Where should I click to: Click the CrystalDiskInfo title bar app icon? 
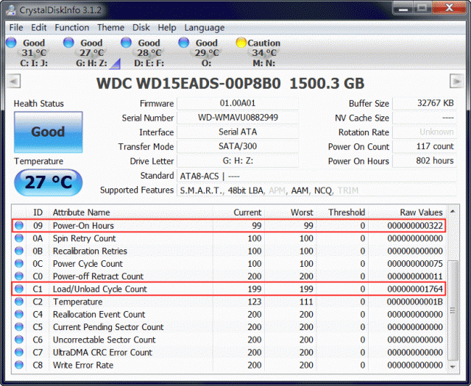coord(12,10)
